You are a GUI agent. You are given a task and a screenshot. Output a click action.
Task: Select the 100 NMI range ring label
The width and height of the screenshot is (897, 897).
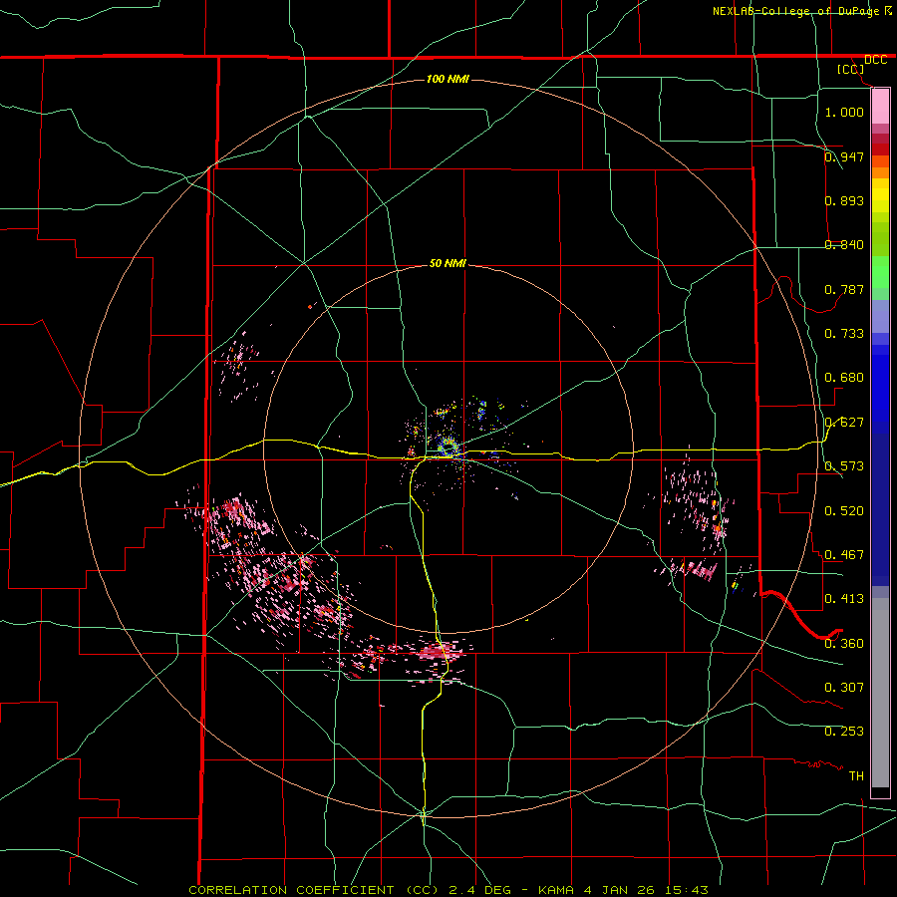[448, 79]
